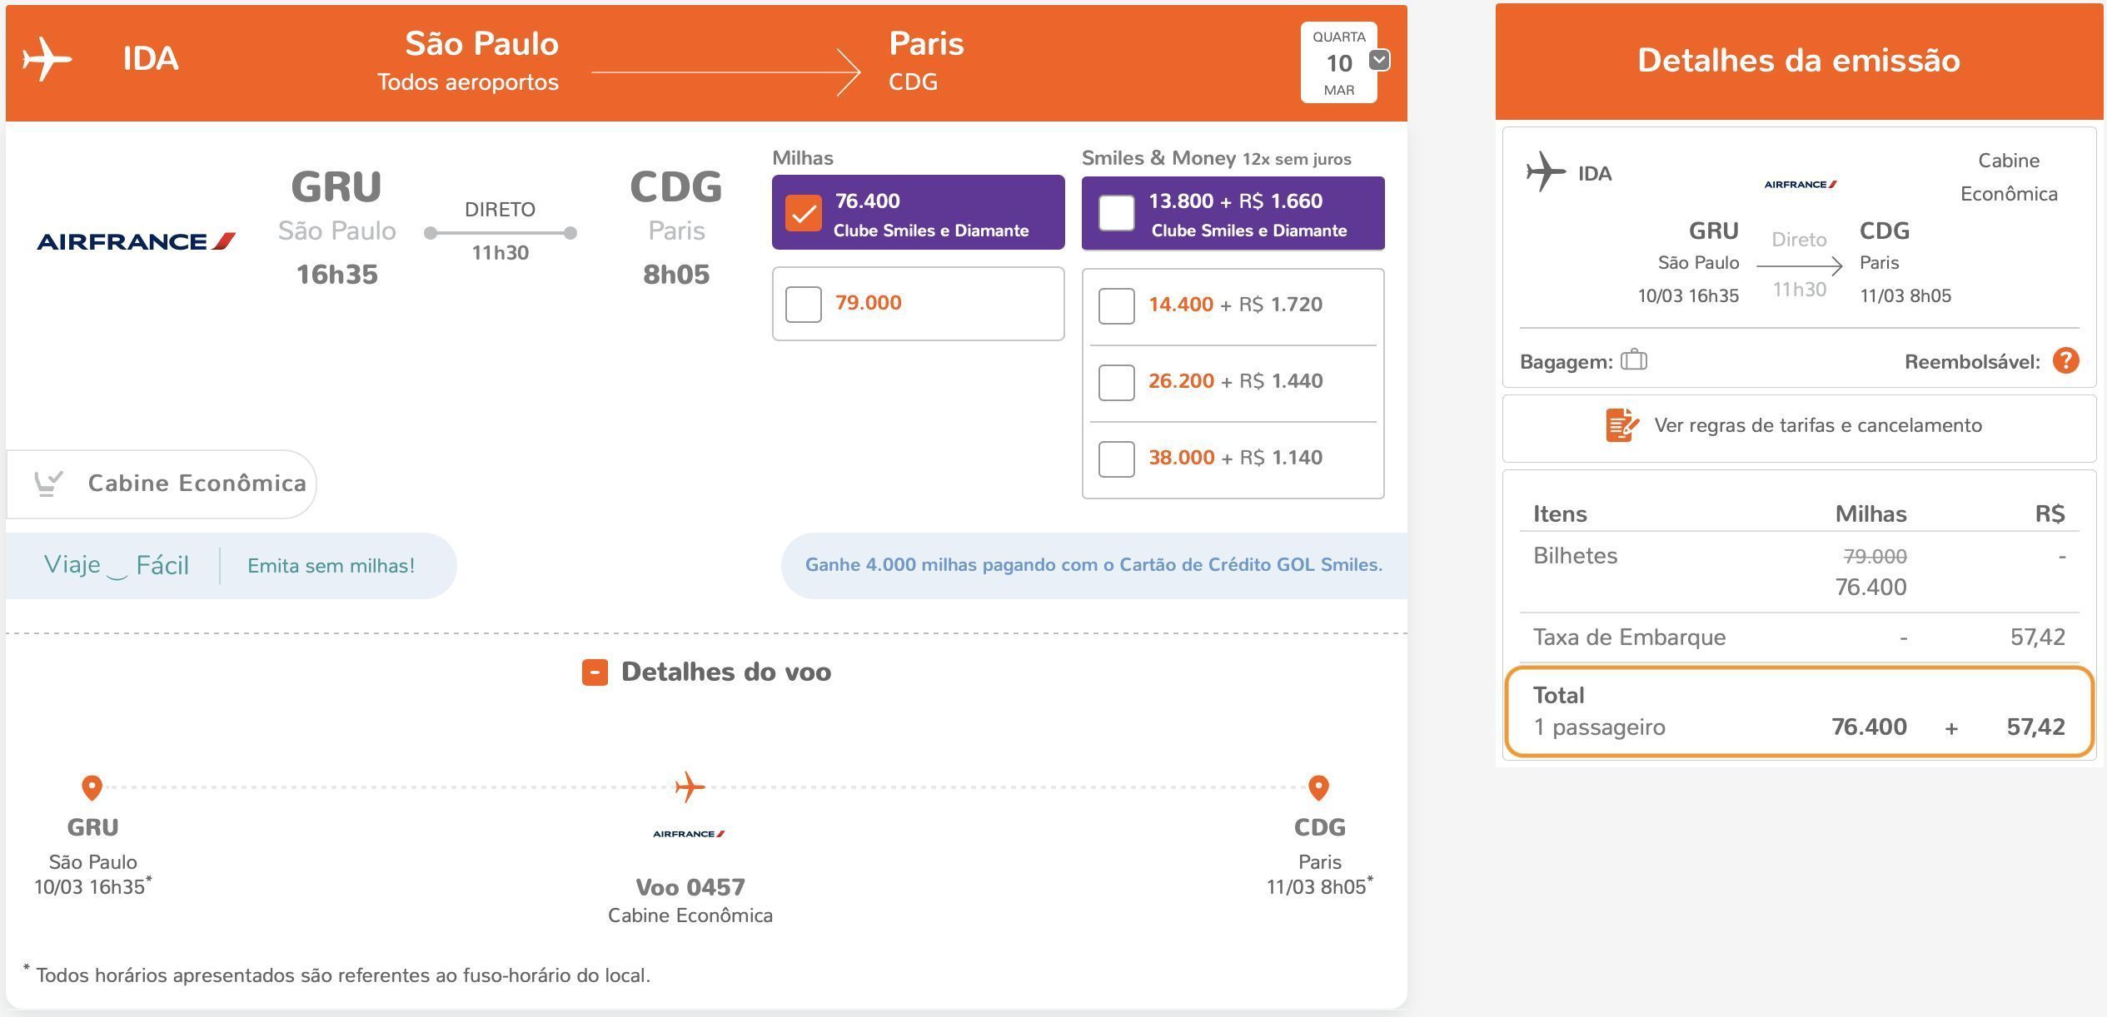Click the fare rules document icon

pos(1621,425)
